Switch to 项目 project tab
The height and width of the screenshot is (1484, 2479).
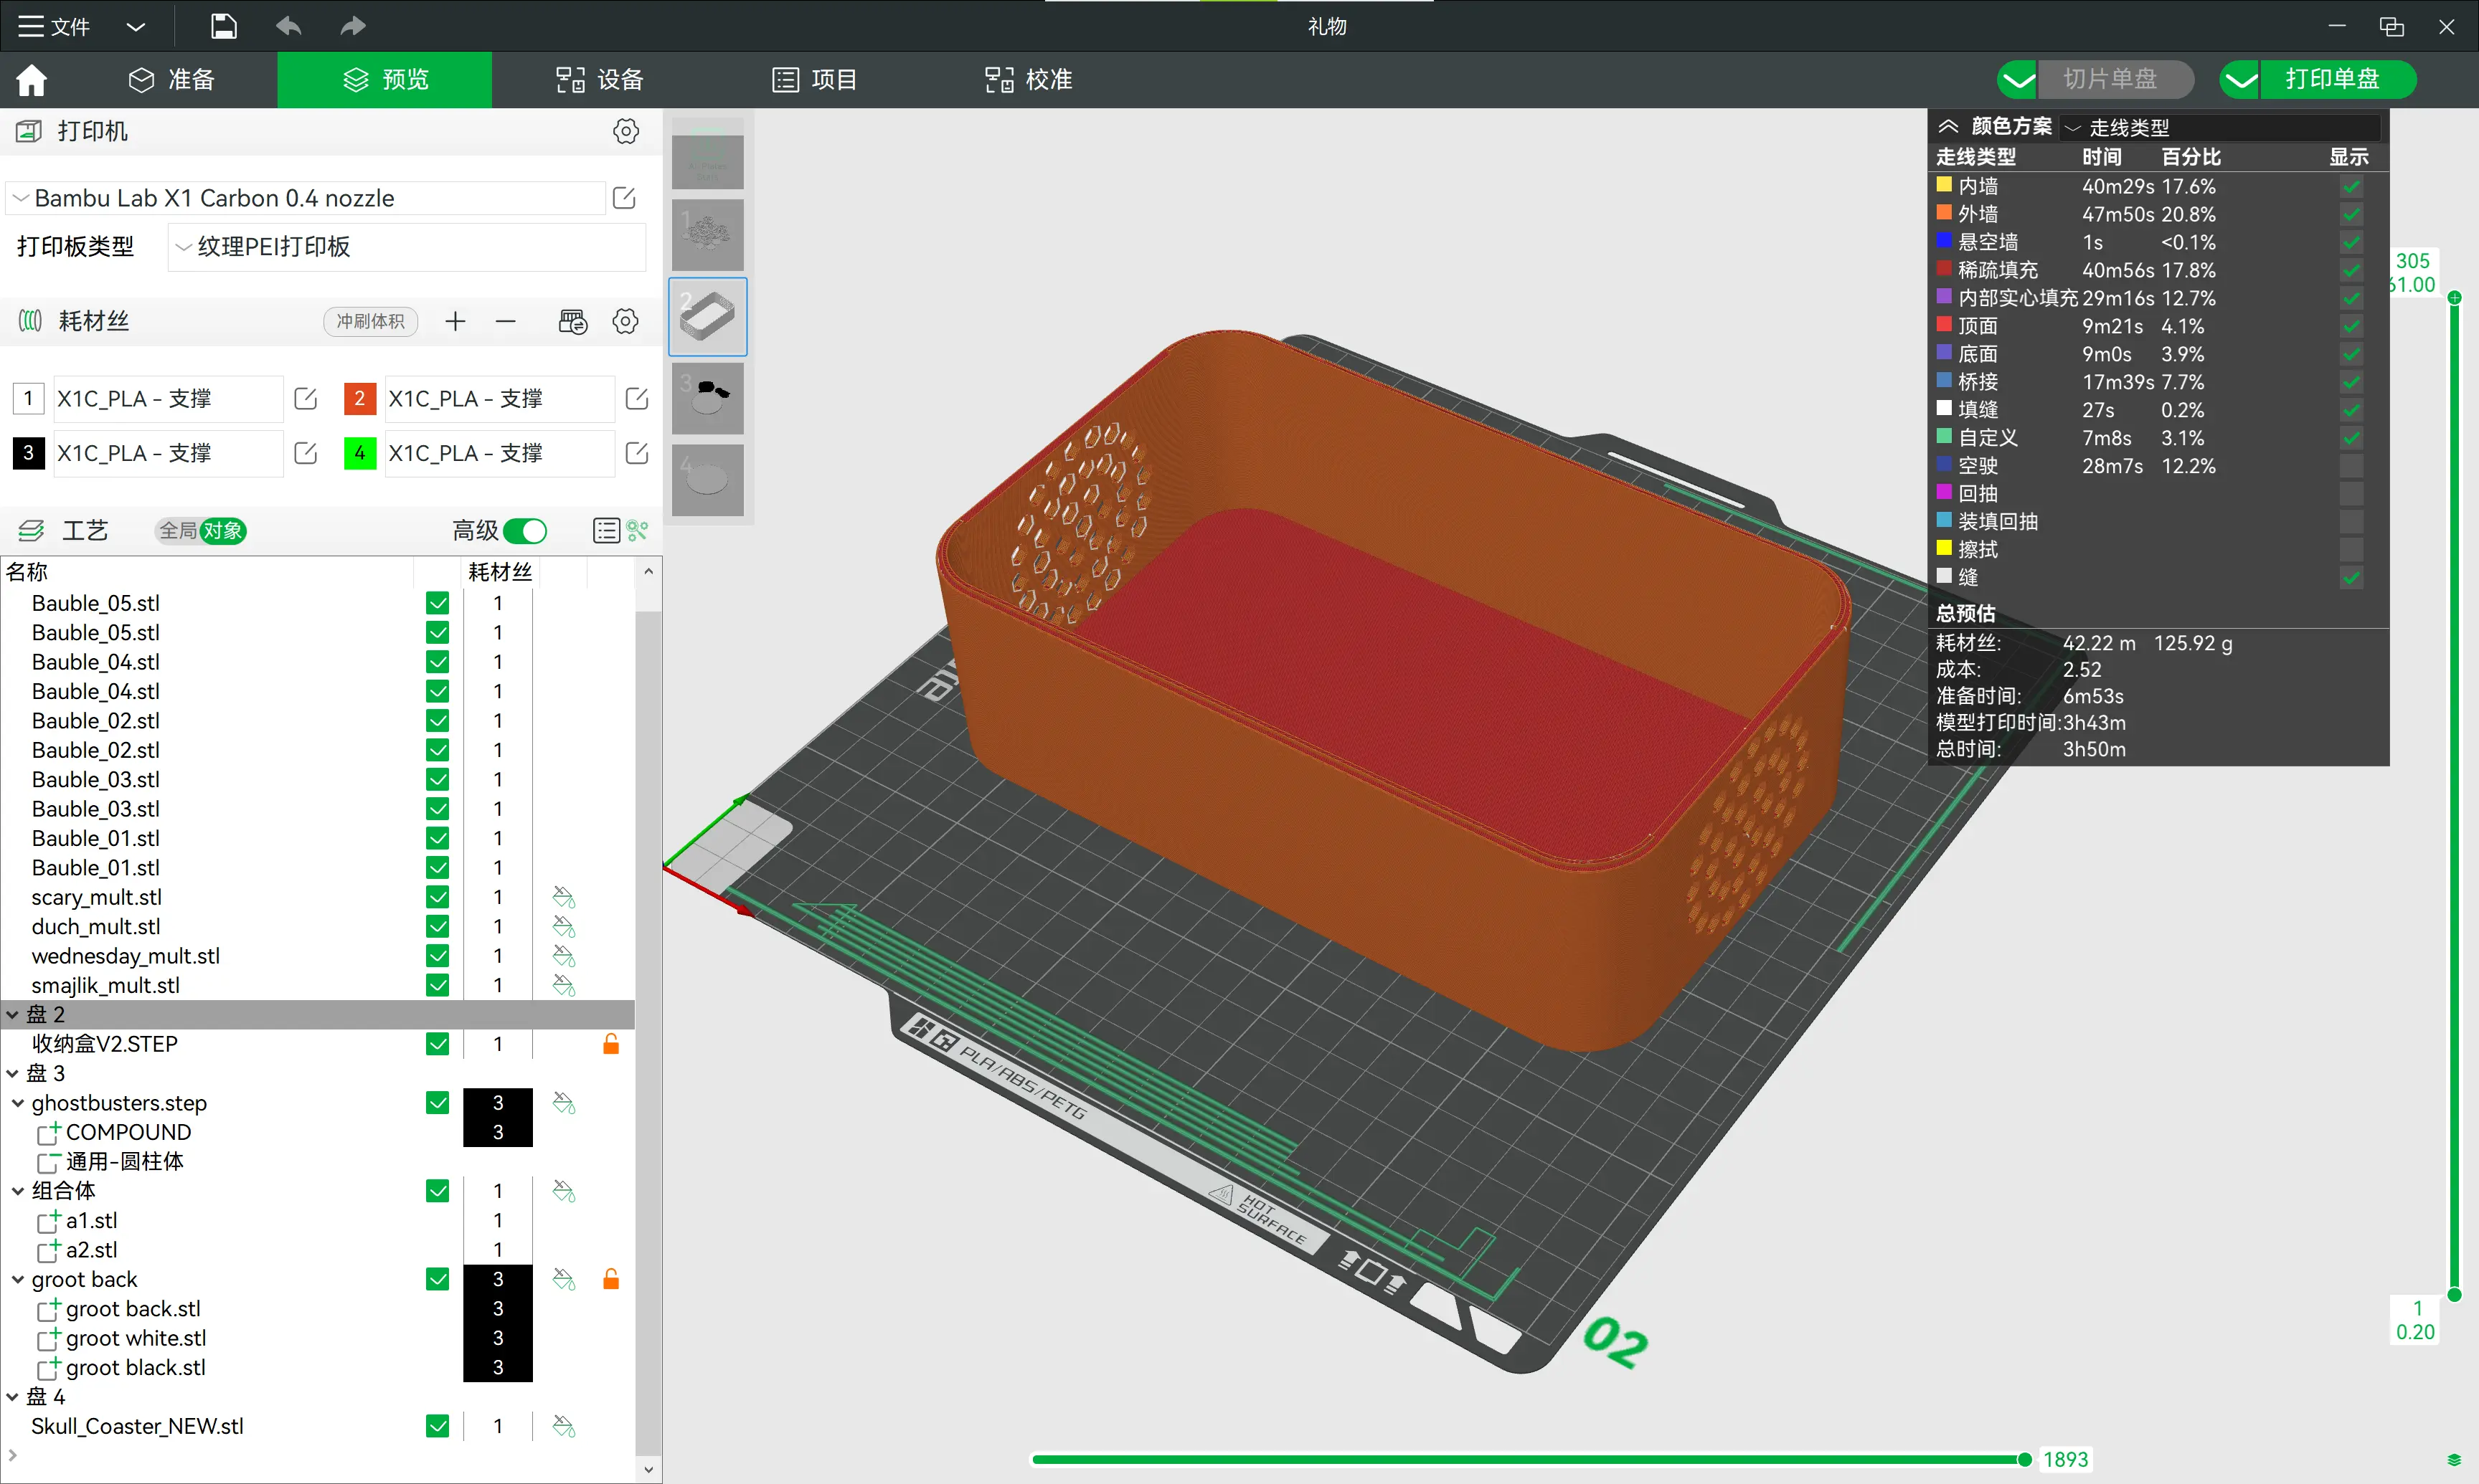click(813, 79)
